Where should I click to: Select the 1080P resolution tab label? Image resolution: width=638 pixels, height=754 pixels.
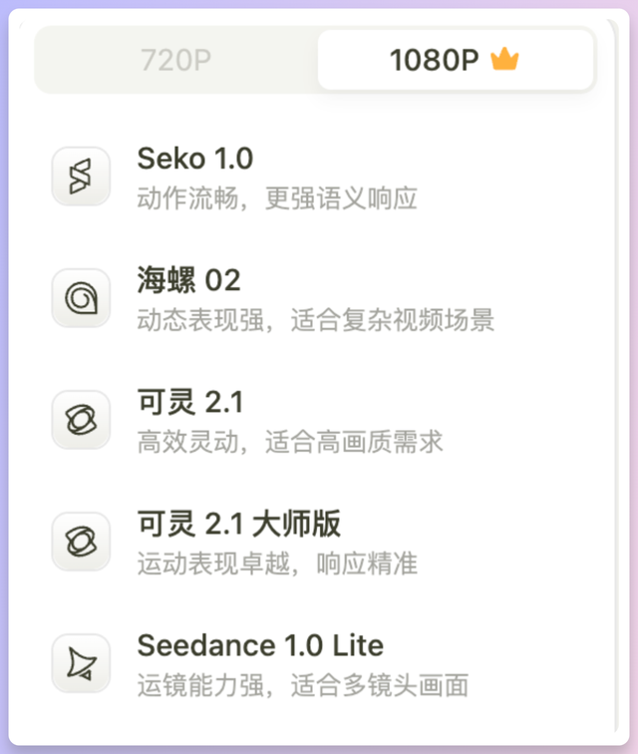point(434,61)
